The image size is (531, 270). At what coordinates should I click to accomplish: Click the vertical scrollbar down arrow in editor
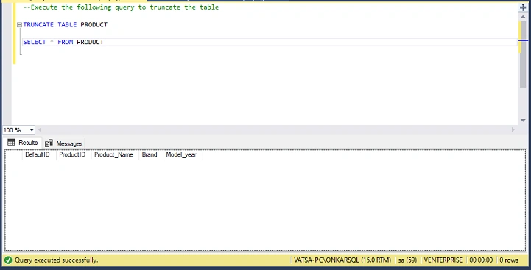[523, 121]
